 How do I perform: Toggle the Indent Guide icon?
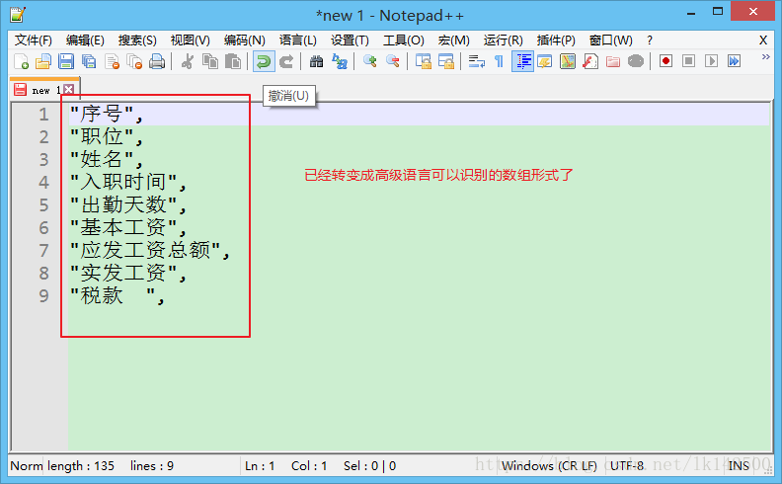click(522, 61)
